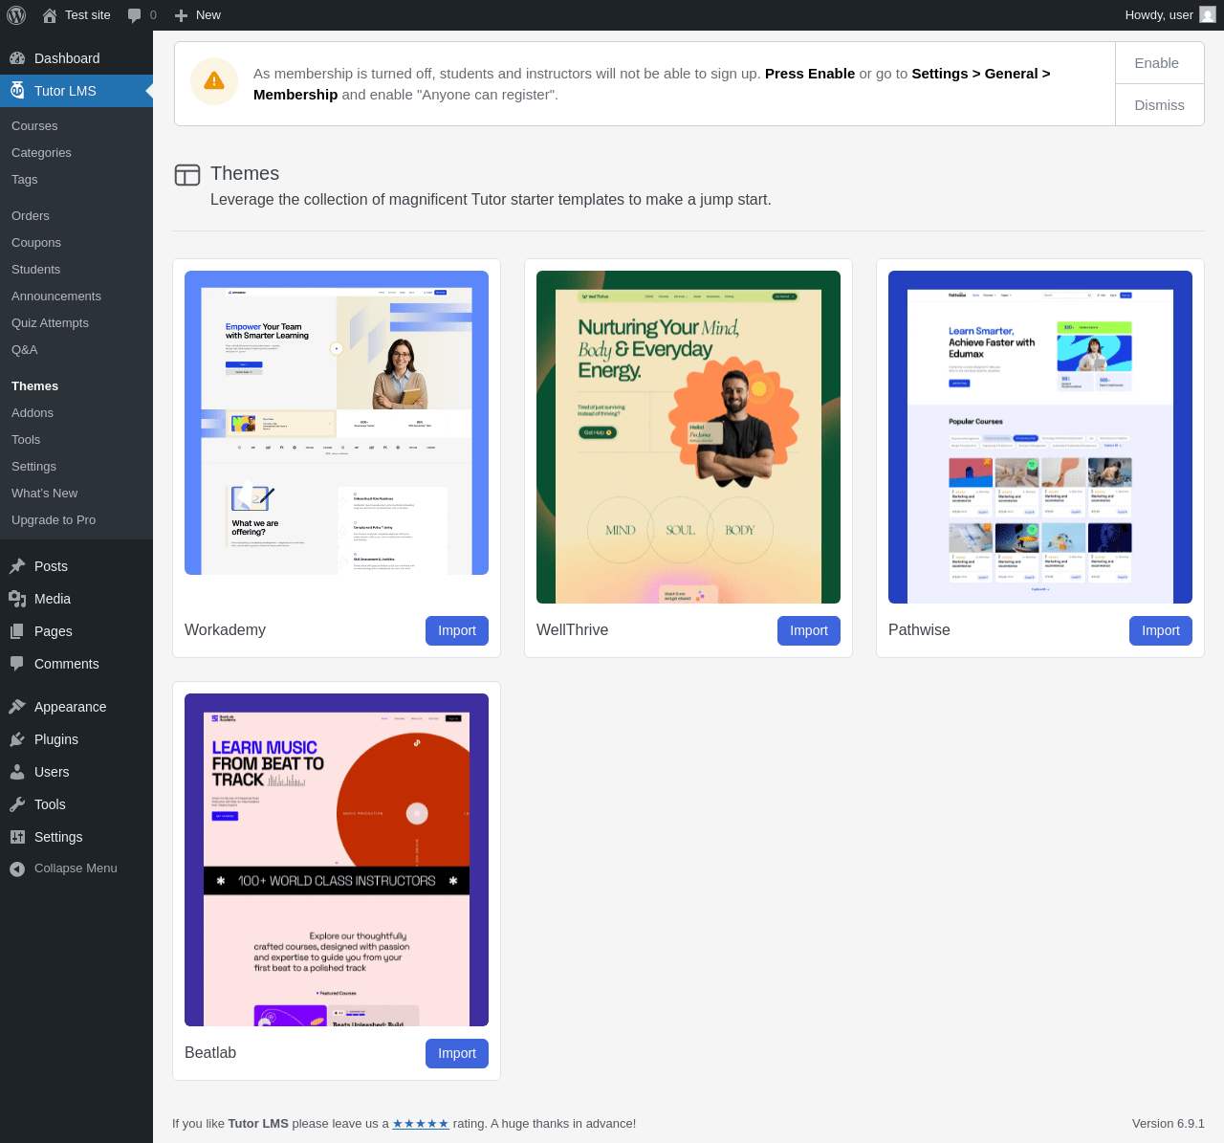Click the Posts menu label
This screenshot has width=1224, height=1143.
51,566
